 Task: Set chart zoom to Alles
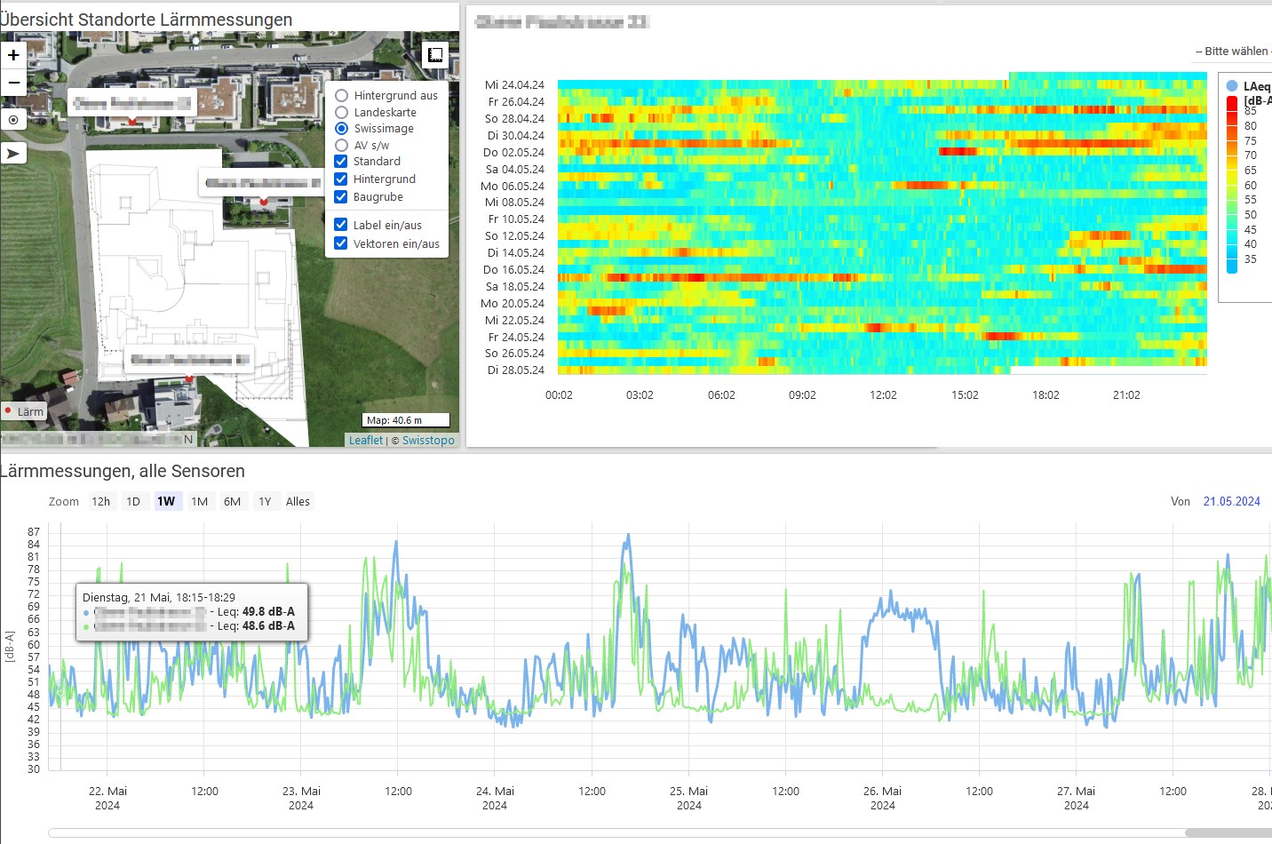click(298, 501)
